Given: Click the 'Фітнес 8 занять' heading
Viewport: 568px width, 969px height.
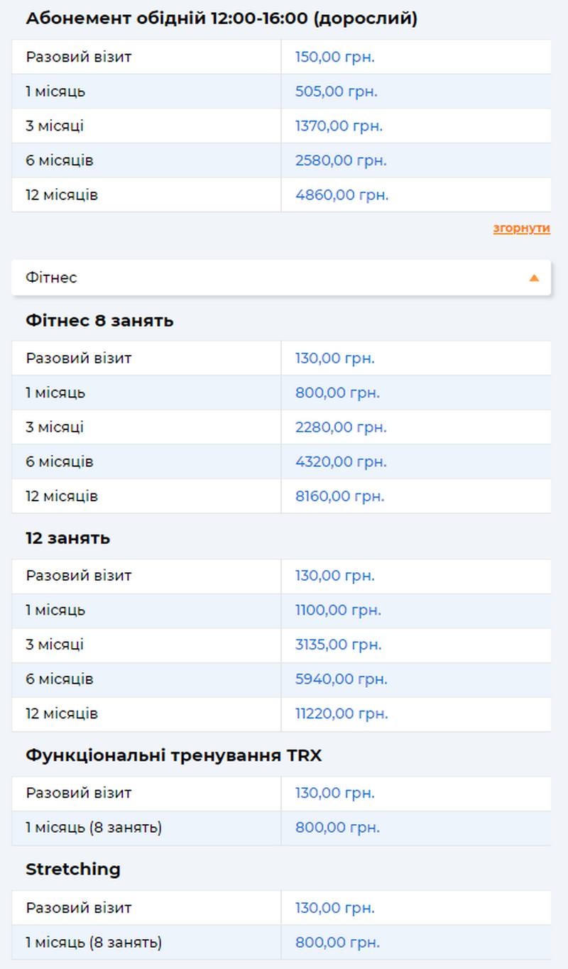Looking at the screenshot, I should click(x=99, y=321).
